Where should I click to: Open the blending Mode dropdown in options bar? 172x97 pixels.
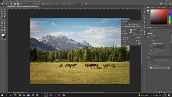pos(28,4)
